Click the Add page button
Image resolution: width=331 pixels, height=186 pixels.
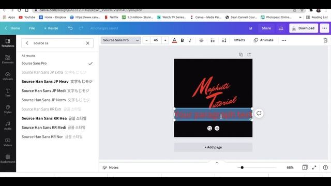pyautogui.click(x=213, y=147)
